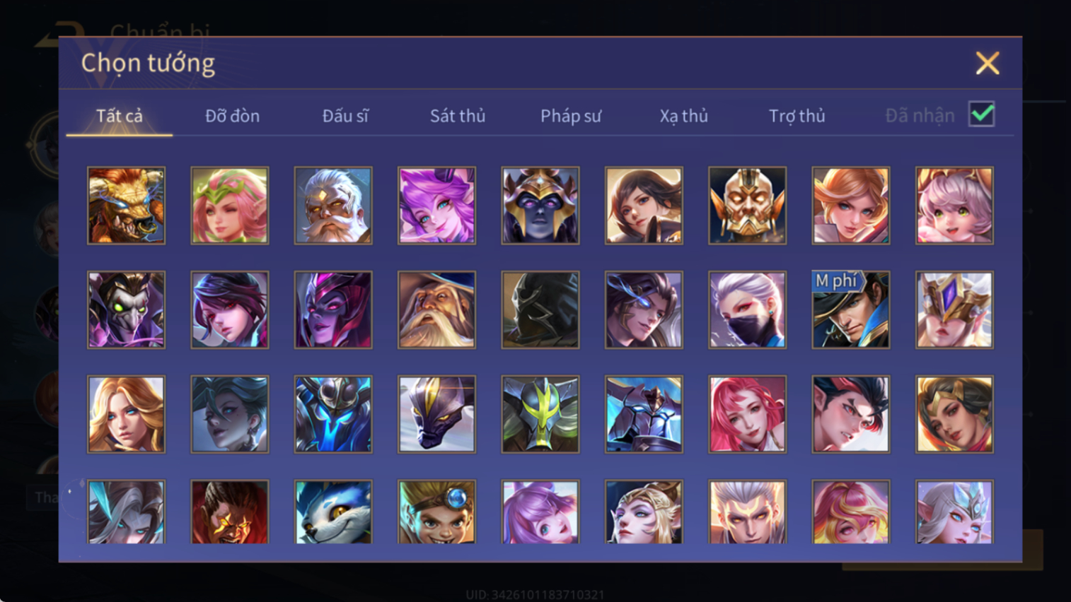Show the 'Sát thủ' hero category

[458, 116]
